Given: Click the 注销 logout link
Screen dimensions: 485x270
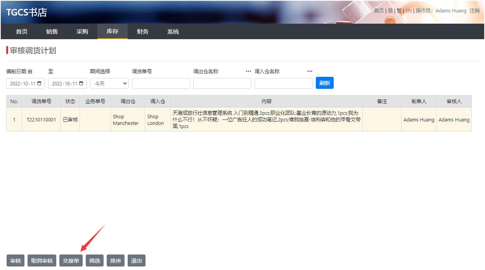Looking at the screenshot, I should [x=475, y=10].
